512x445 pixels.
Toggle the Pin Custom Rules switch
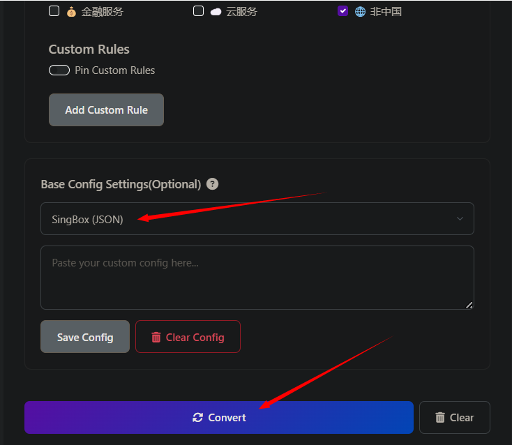(x=59, y=70)
